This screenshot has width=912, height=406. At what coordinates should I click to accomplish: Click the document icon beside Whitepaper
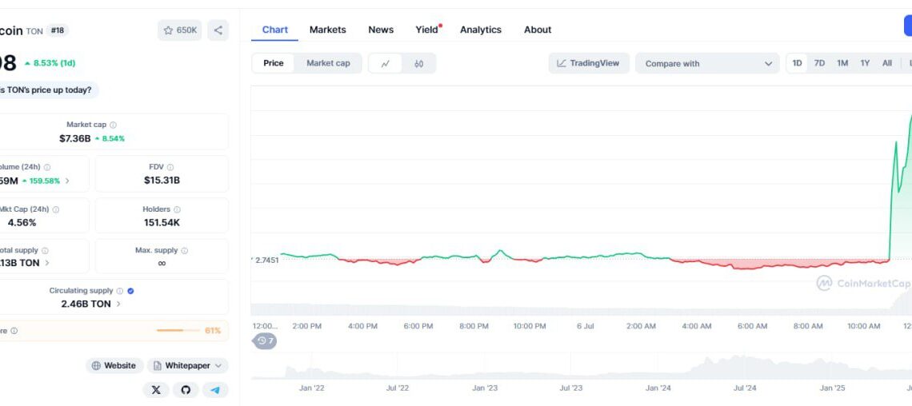[x=157, y=366]
